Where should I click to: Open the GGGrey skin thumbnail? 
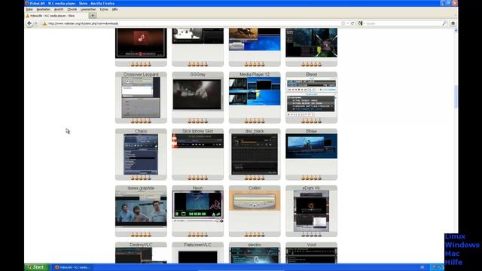coord(197,94)
